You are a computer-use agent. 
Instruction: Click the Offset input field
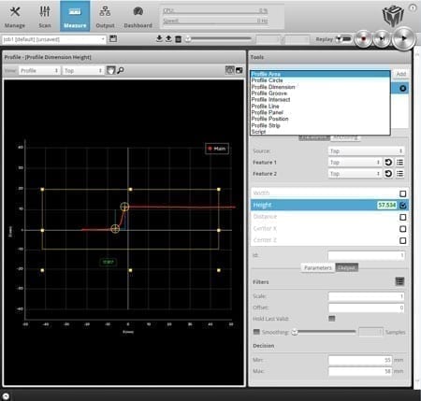pyautogui.click(x=367, y=308)
